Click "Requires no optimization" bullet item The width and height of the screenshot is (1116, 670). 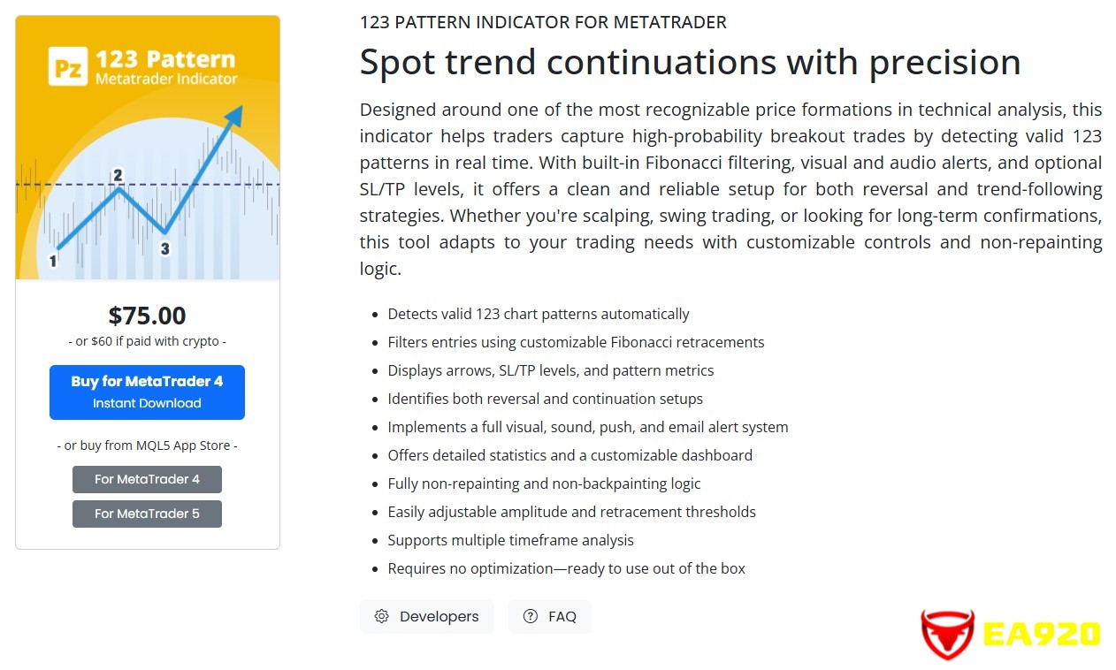click(566, 568)
